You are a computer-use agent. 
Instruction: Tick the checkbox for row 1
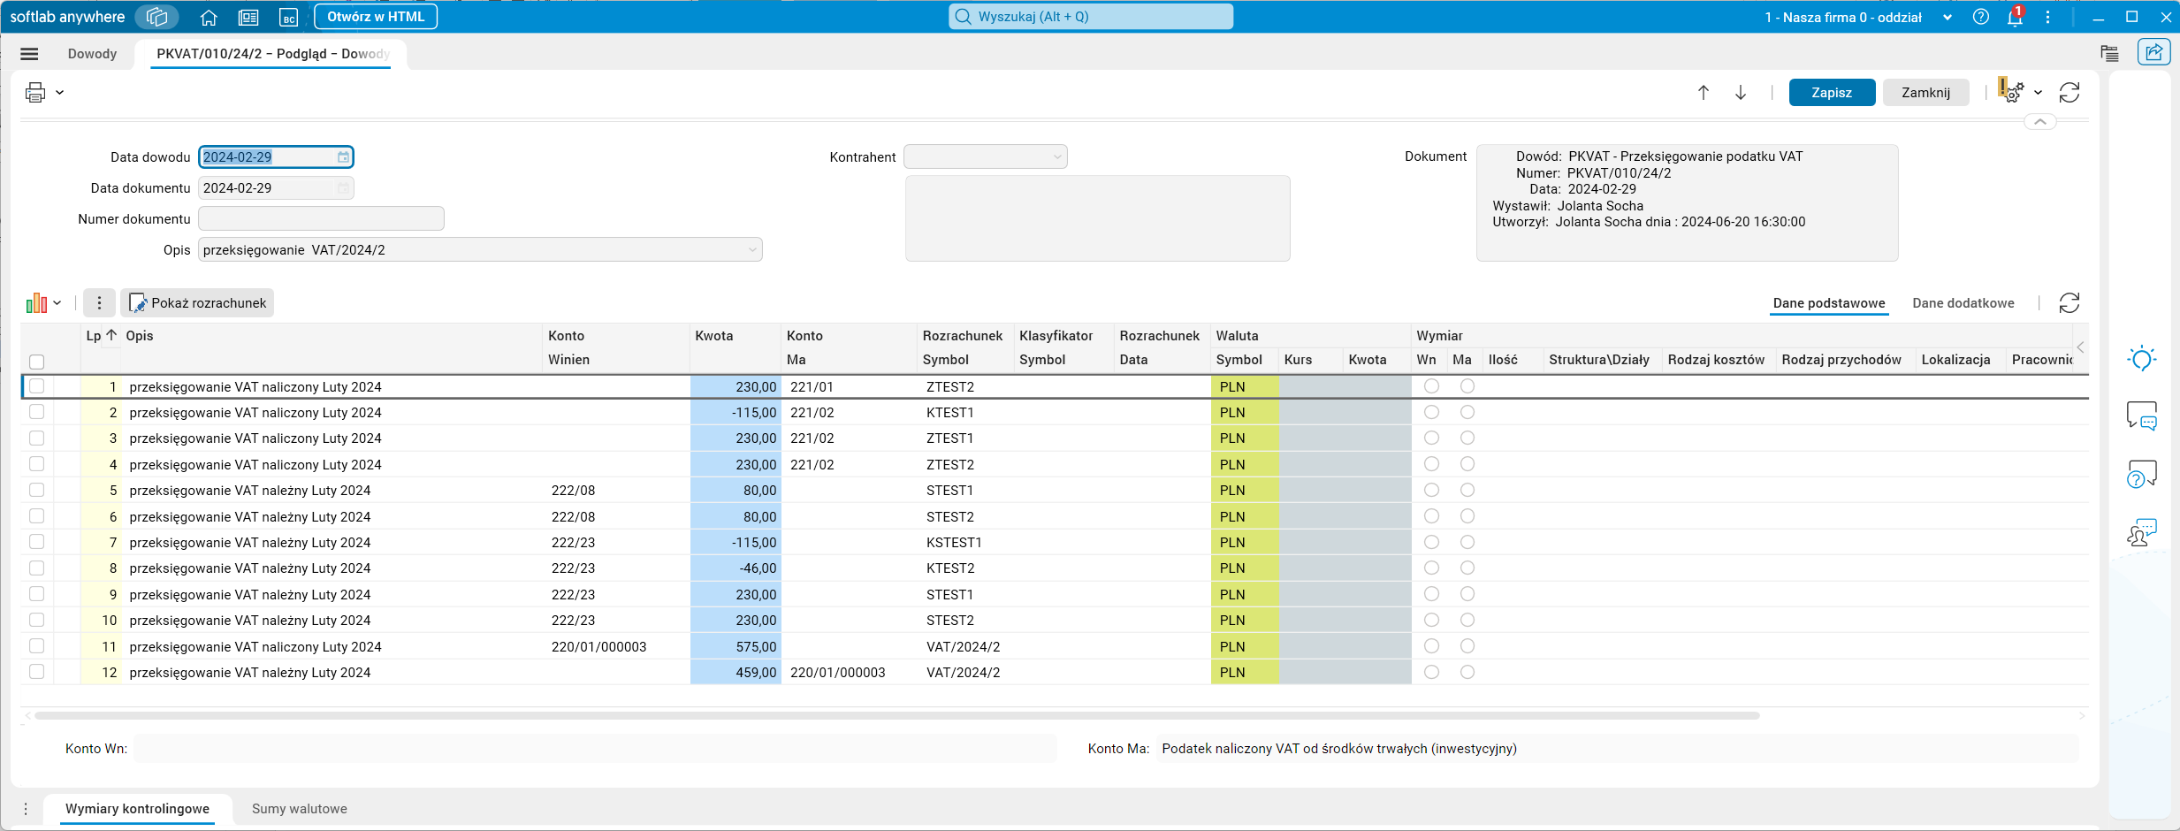pos(37,386)
